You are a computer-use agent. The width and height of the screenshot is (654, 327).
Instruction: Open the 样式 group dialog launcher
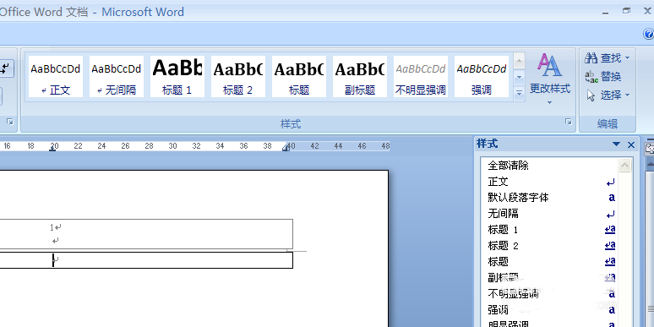(x=568, y=122)
